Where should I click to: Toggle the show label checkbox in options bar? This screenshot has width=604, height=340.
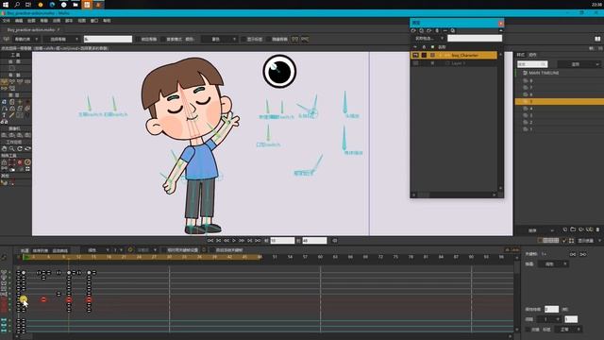(243, 40)
